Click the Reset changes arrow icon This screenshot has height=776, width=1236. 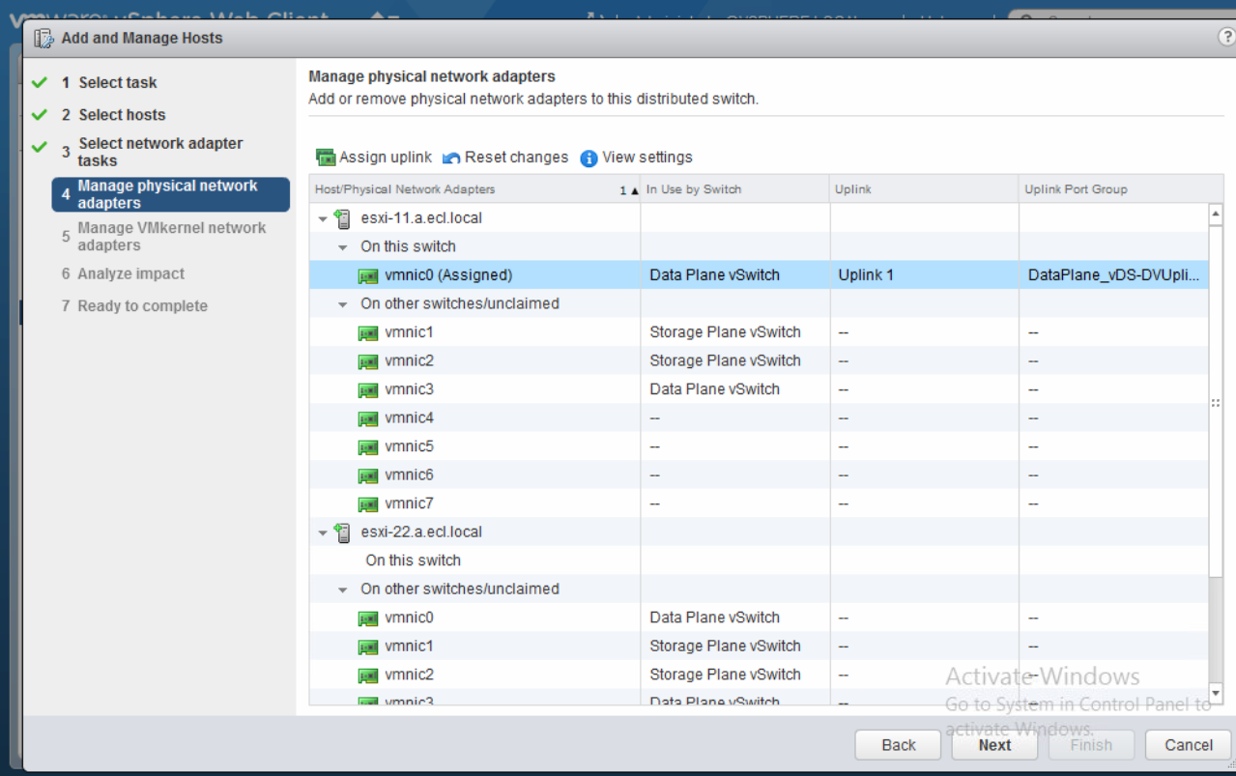pos(451,158)
